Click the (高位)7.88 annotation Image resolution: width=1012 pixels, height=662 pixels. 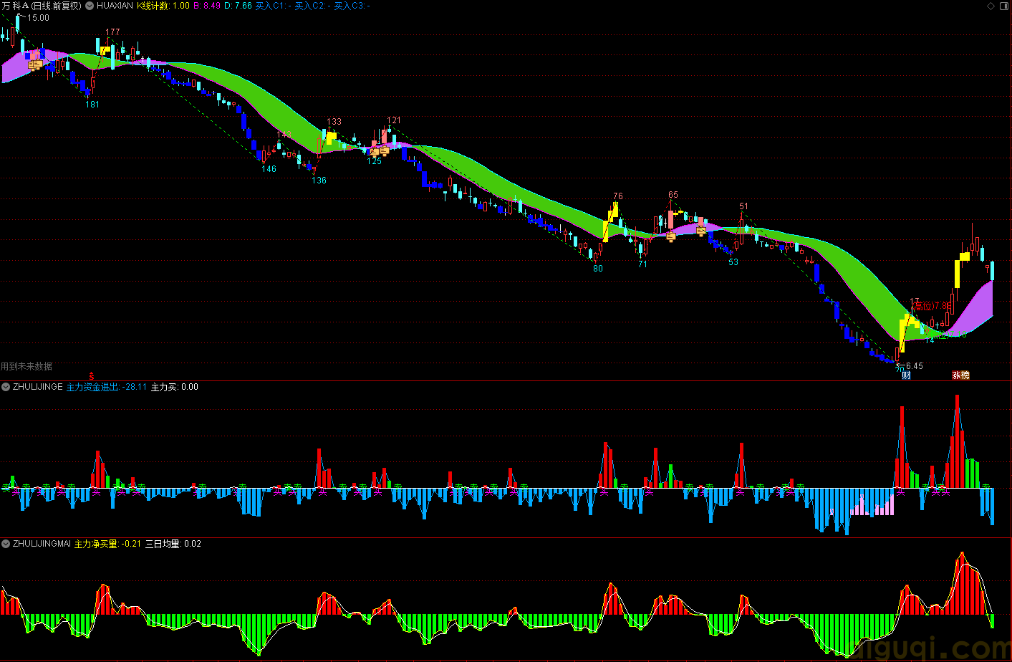click(x=932, y=307)
